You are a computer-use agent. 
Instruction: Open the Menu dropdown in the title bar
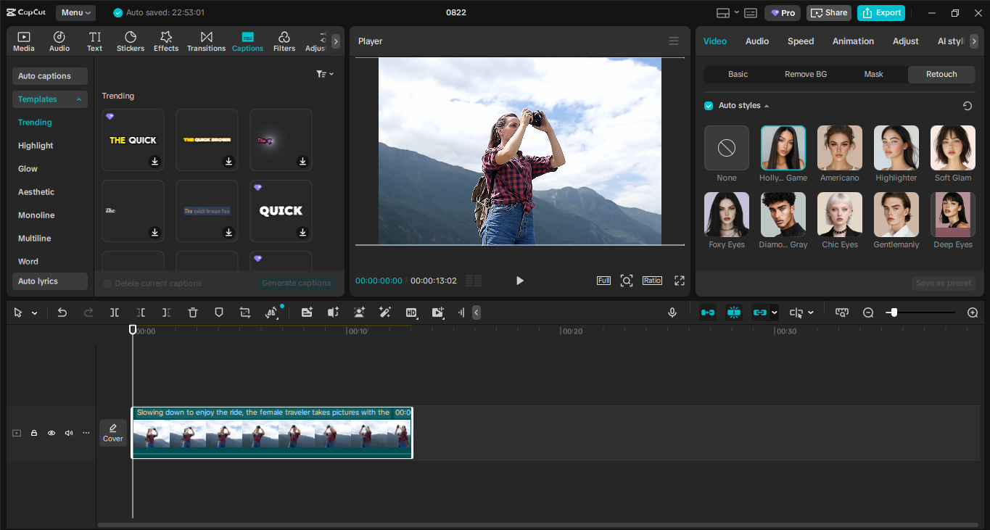(75, 12)
